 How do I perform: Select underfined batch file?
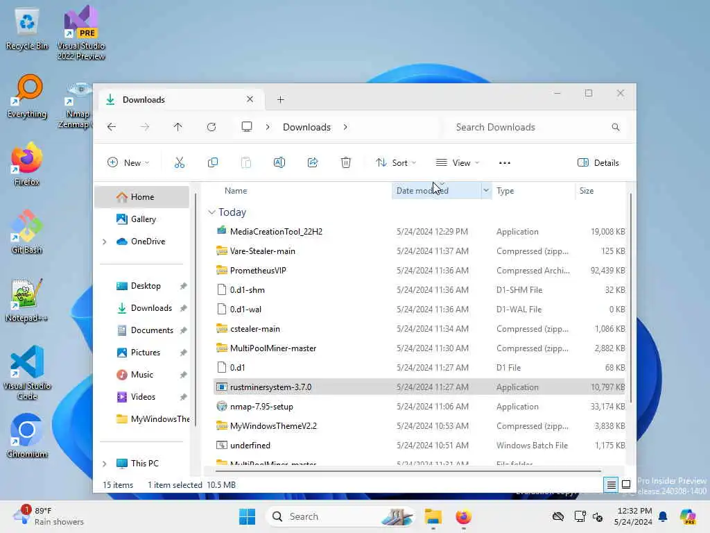click(x=419, y=446)
